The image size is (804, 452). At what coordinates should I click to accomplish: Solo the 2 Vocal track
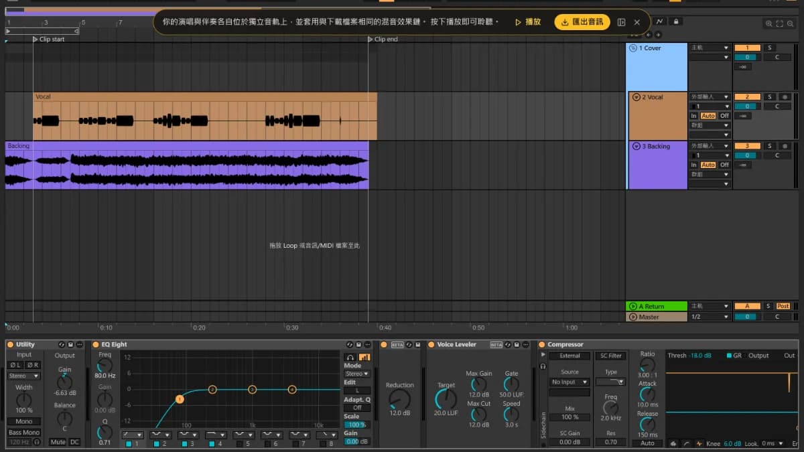tap(770, 97)
